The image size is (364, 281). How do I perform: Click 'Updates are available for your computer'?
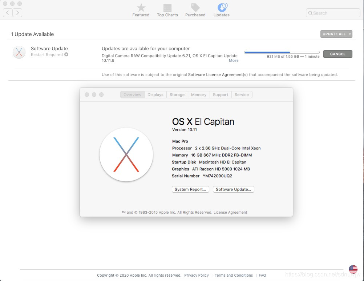coord(146,49)
